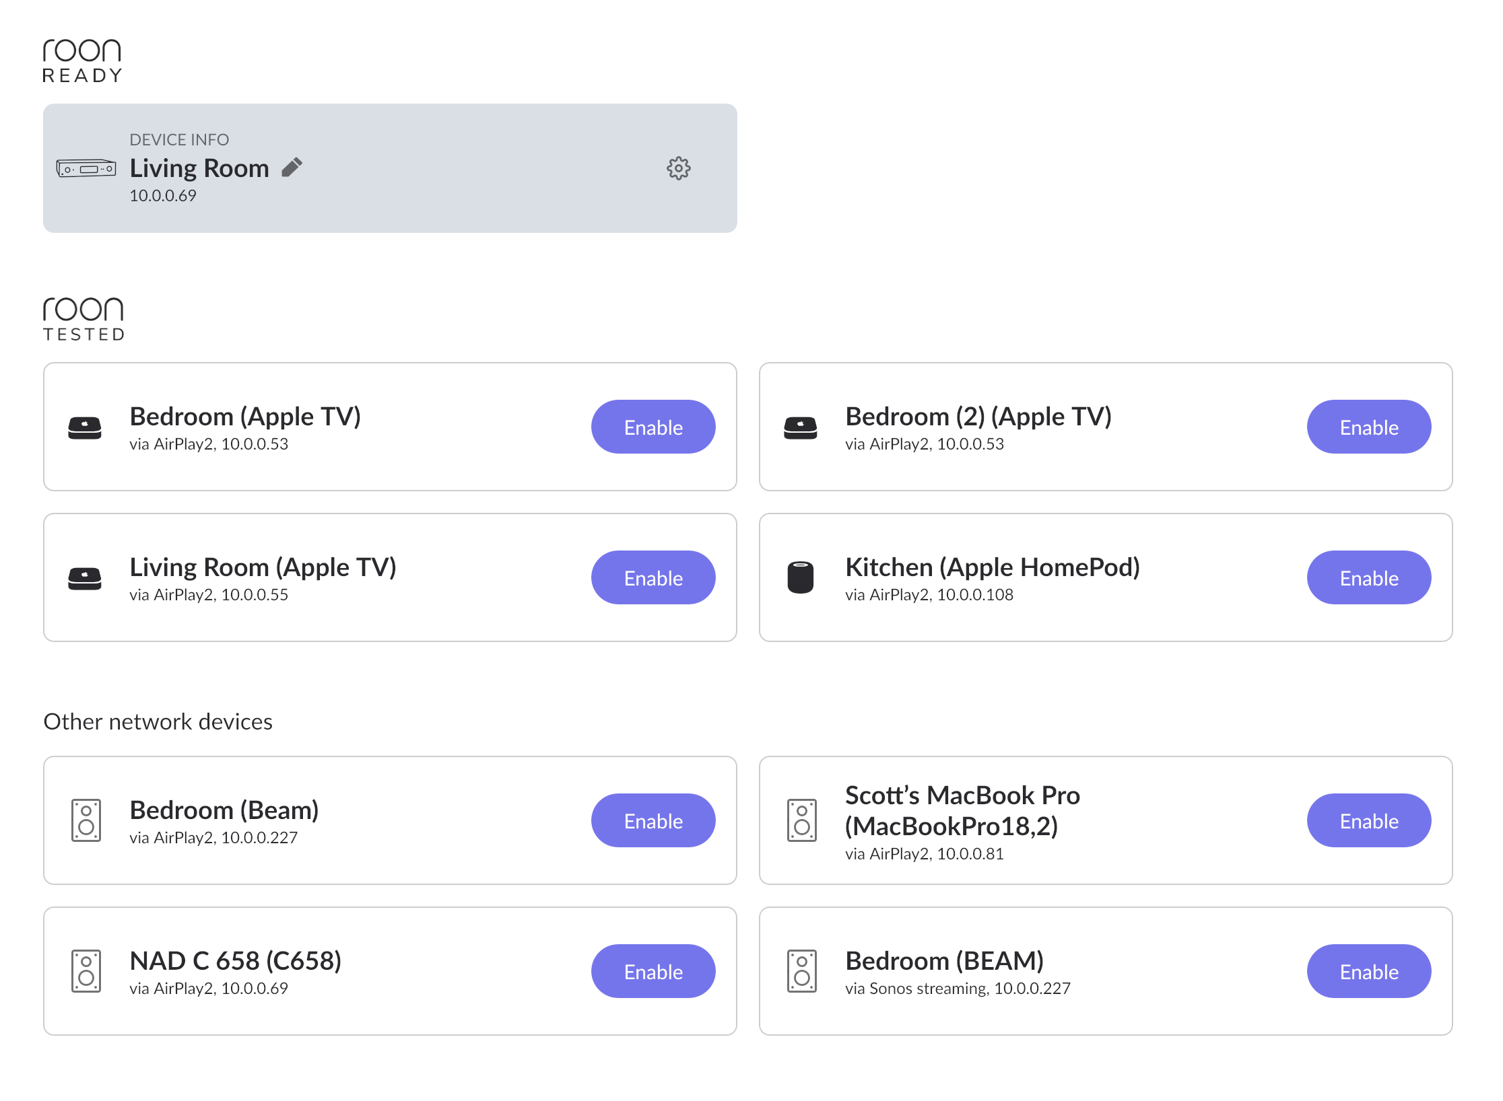Click the pencil icon to rename Living Room
The width and height of the screenshot is (1503, 1101).
pyautogui.click(x=292, y=168)
